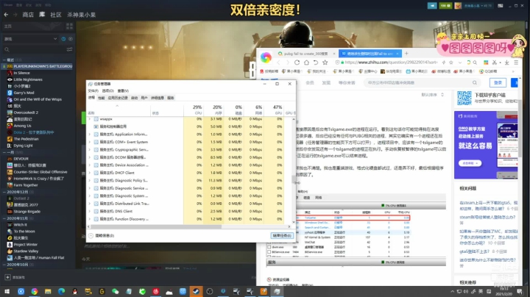530x297 pixels.
Task: Click Task Manager horizontal scrollbar
Action: 189,227
